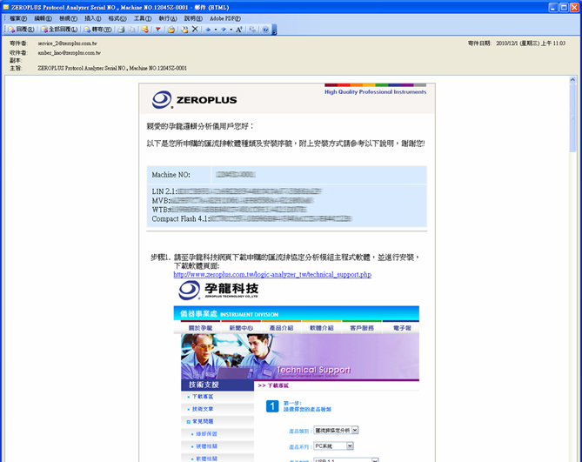Open the 匯流排協定分析 product category dropdown

336,431
